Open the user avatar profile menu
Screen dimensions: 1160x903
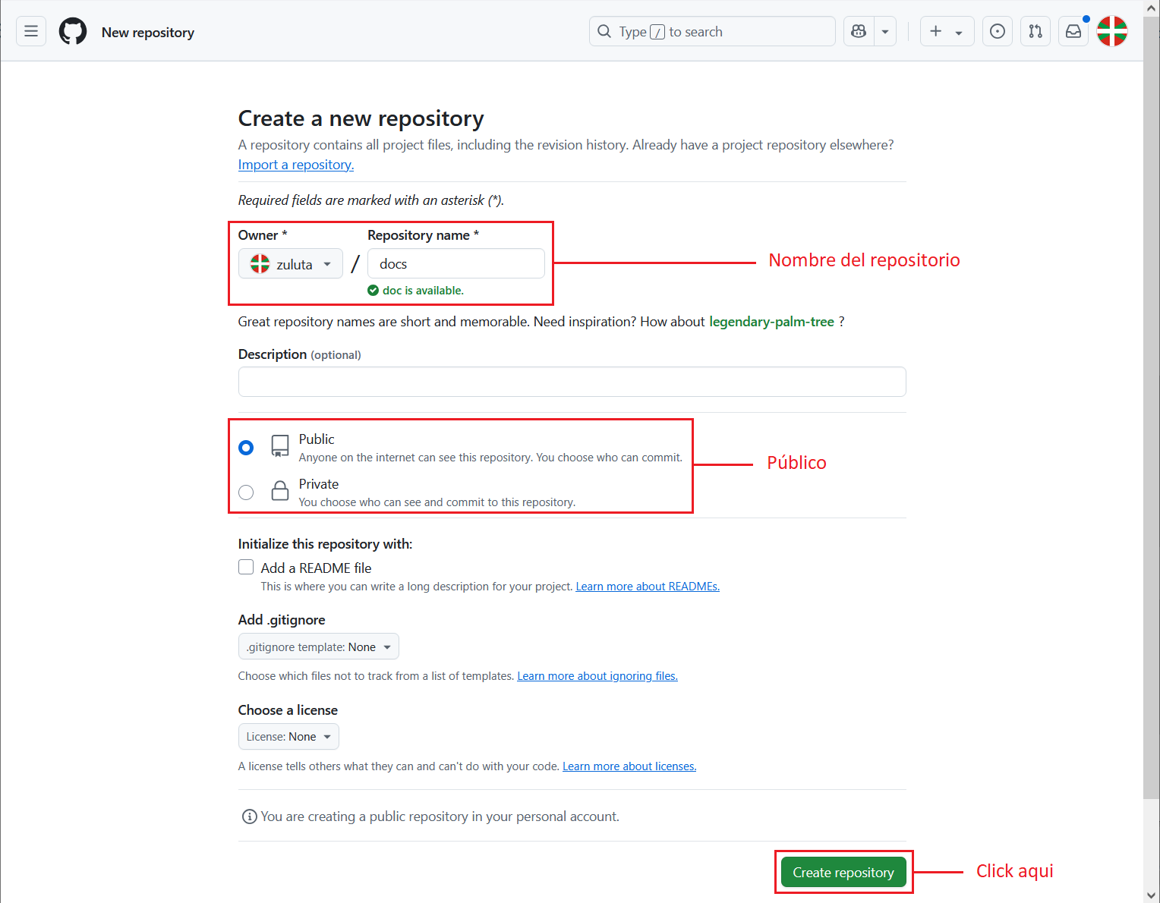click(x=1112, y=31)
